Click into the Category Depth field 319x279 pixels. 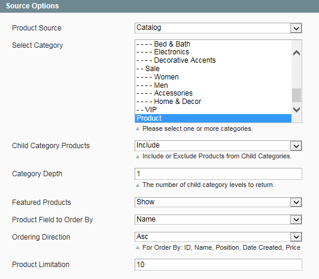click(x=218, y=174)
